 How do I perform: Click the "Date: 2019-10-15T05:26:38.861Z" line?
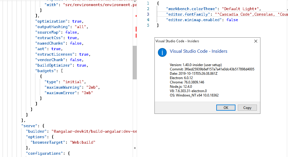pyautogui.click(x=194, y=74)
